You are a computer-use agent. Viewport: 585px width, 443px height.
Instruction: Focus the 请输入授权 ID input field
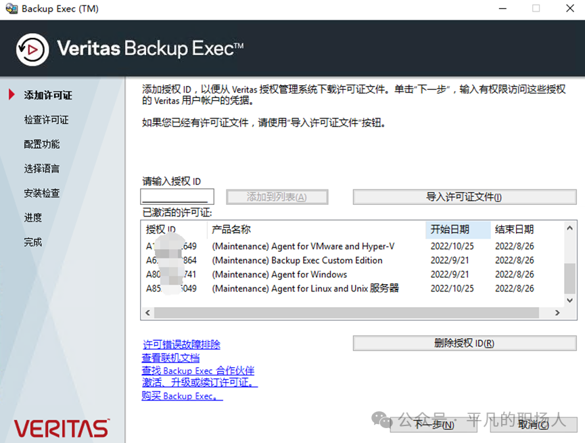coord(177,197)
